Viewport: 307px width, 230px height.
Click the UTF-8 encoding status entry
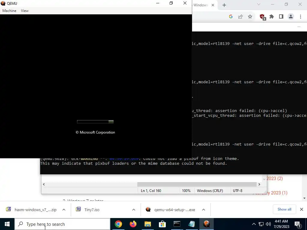pyautogui.click(x=237, y=191)
